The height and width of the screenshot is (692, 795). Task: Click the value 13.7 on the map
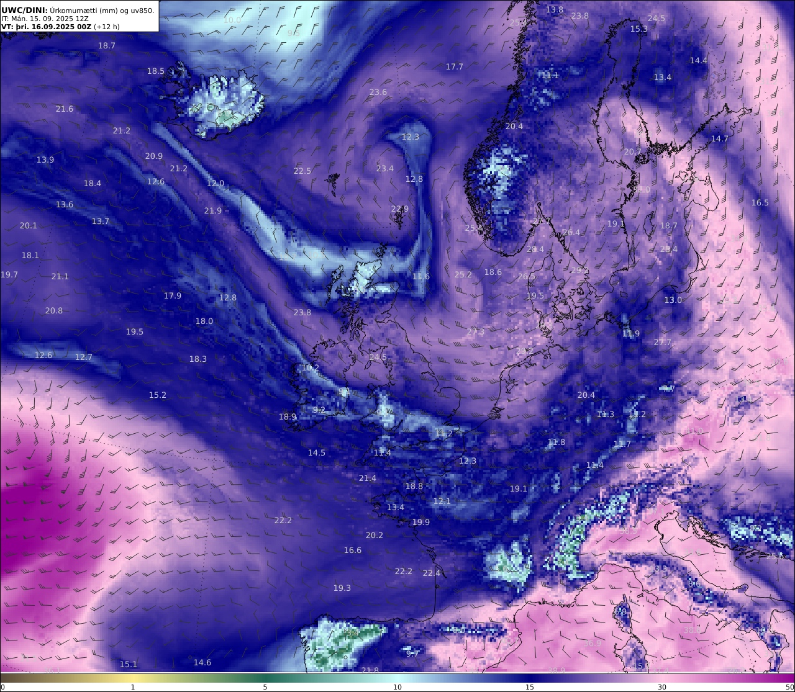(x=101, y=222)
